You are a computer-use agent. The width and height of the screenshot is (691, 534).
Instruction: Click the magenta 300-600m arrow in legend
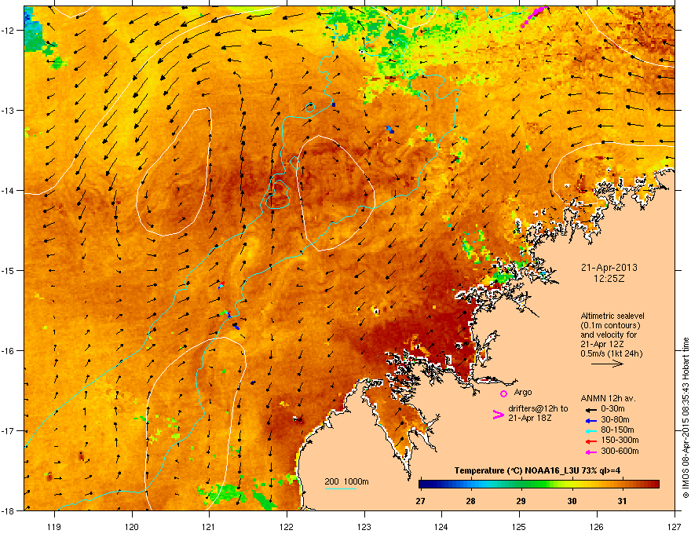click(x=590, y=452)
